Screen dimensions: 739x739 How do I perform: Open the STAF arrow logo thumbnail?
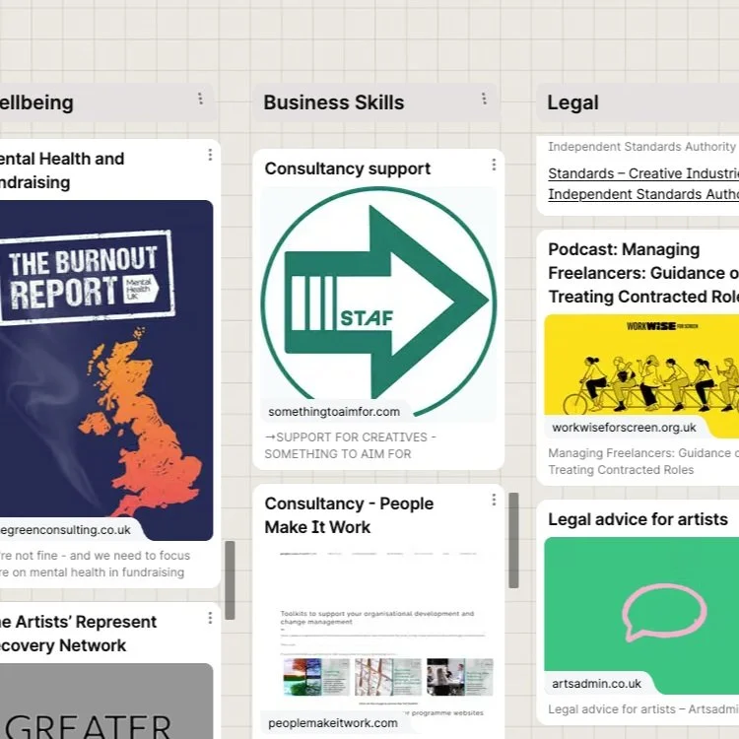(378, 304)
